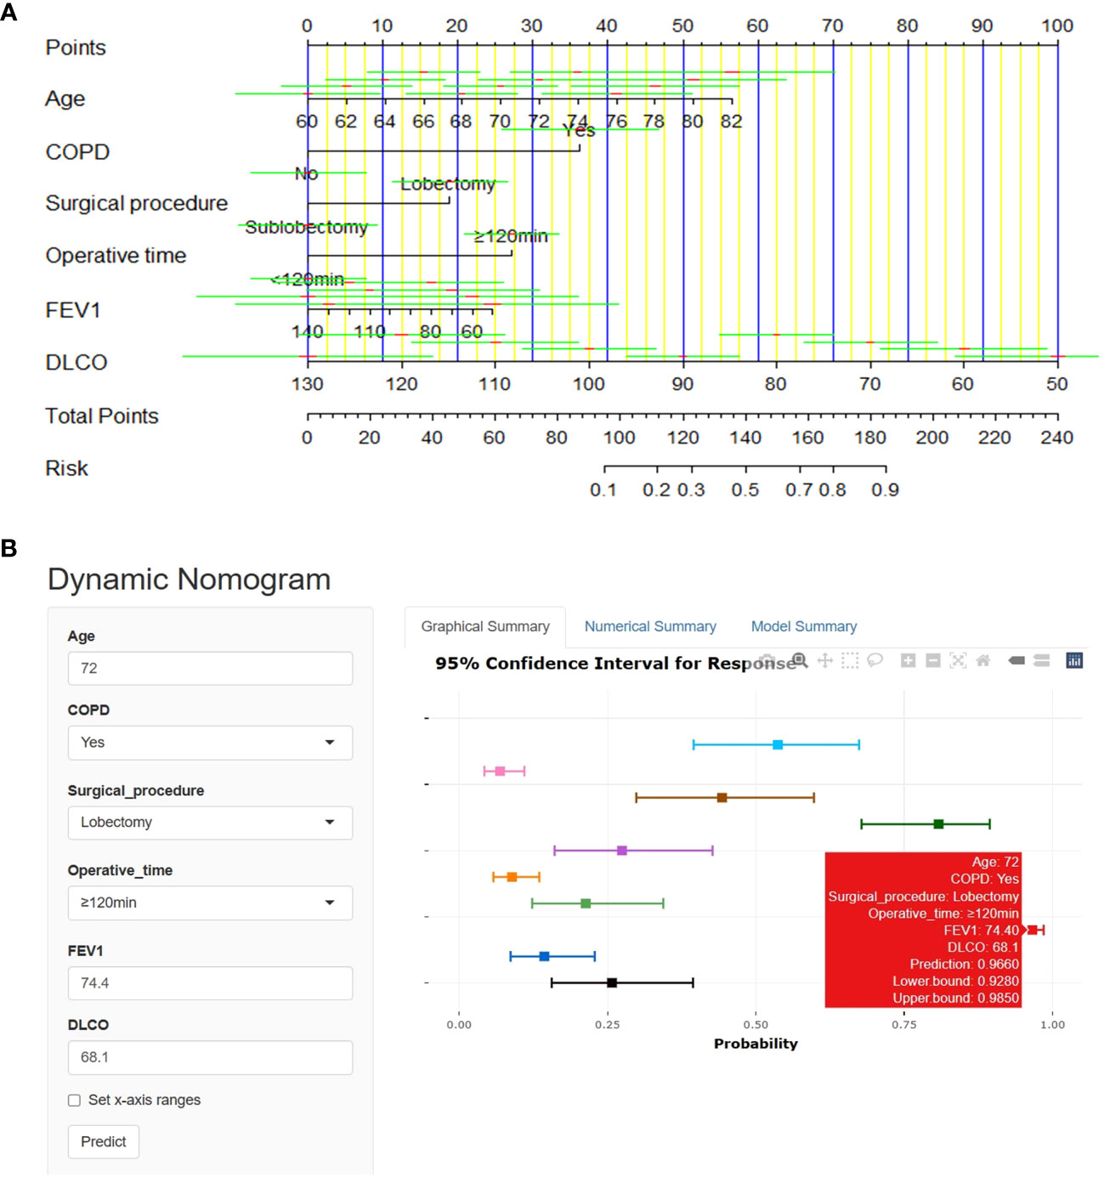Click the pink square prediction point

tap(500, 772)
